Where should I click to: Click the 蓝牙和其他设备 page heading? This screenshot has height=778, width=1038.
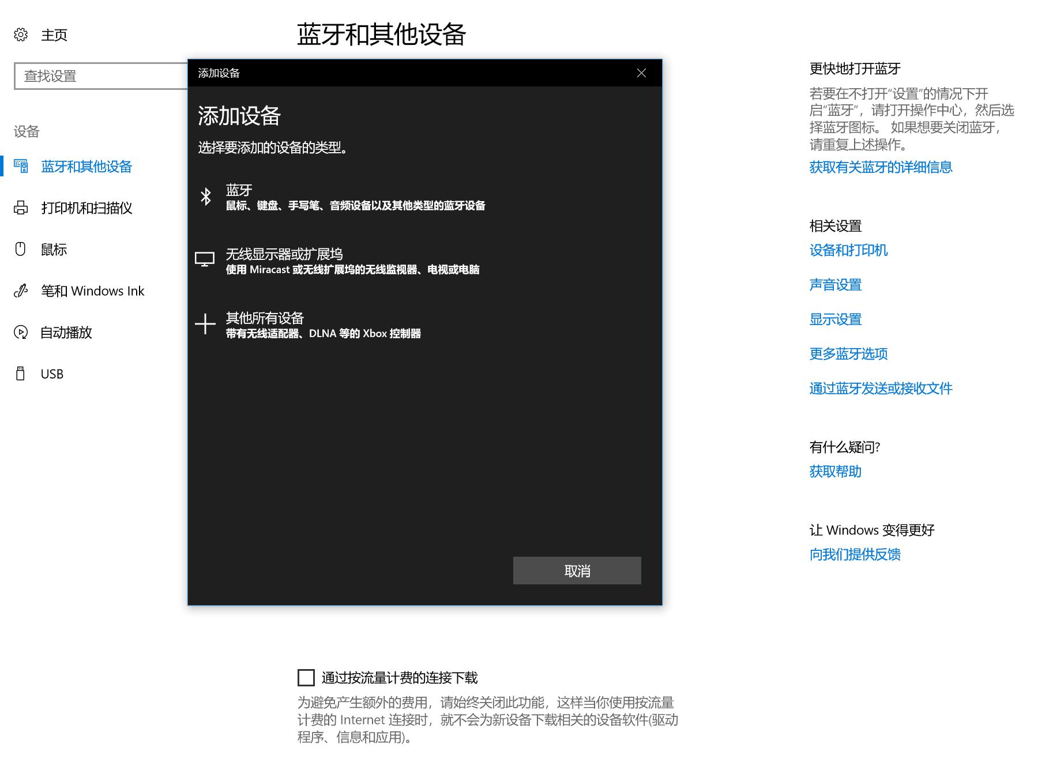click(381, 35)
